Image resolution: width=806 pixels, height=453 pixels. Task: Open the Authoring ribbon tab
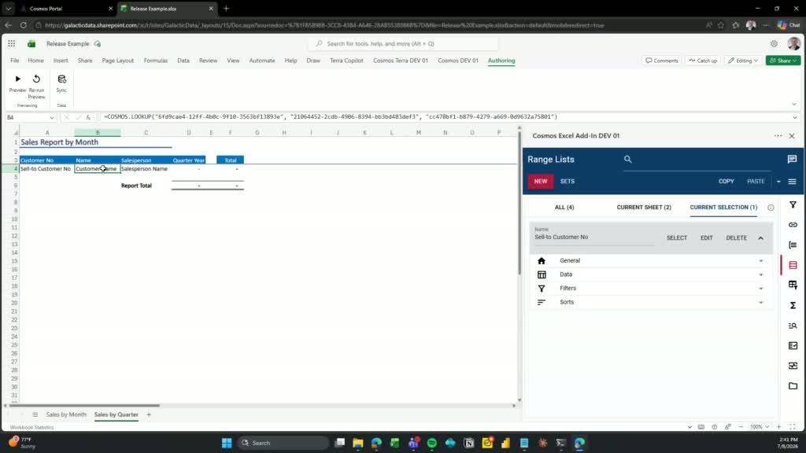pos(501,61)
